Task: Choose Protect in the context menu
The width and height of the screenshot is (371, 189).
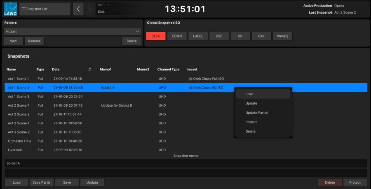Action: [x=251, y=122]
